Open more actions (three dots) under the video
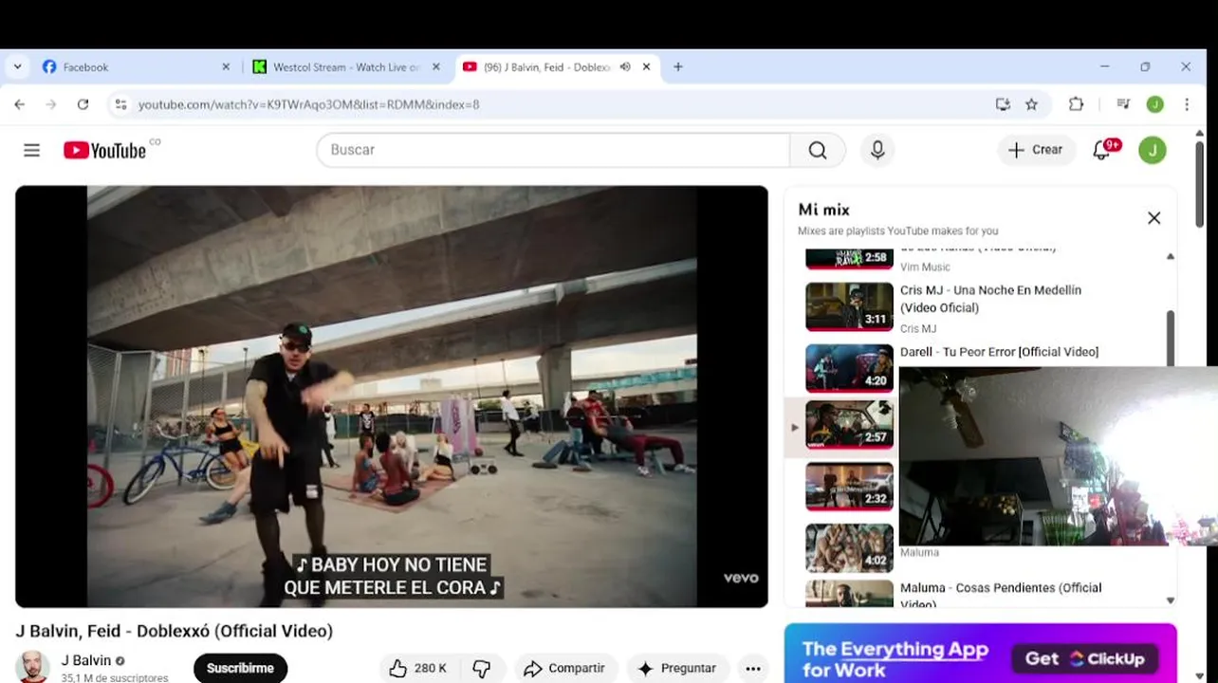Image resolution: width=1218 pixels, height=683 pixels. (753, 669)
